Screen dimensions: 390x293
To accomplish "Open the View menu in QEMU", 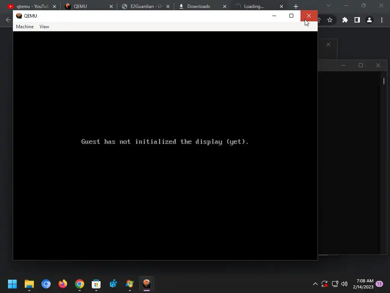I will [x=44, y=27].
